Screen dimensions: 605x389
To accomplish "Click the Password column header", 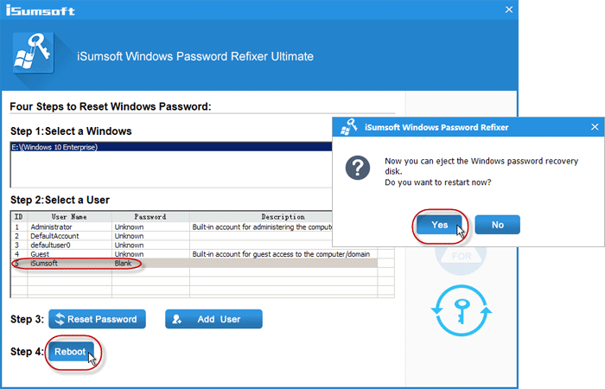I will (x=150, y=217).
